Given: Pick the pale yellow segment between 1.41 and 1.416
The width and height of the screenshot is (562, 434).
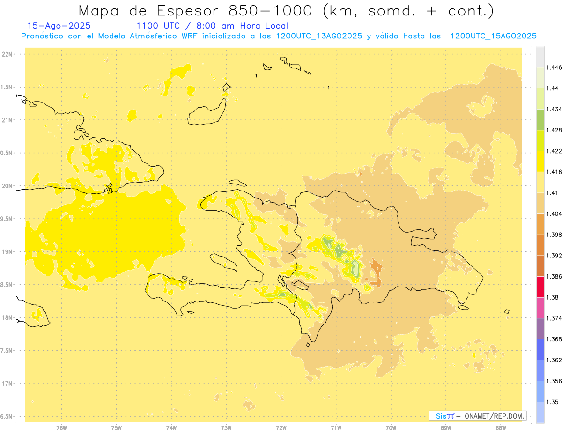Looking at the screenshot, I should [x=540, y=182].
